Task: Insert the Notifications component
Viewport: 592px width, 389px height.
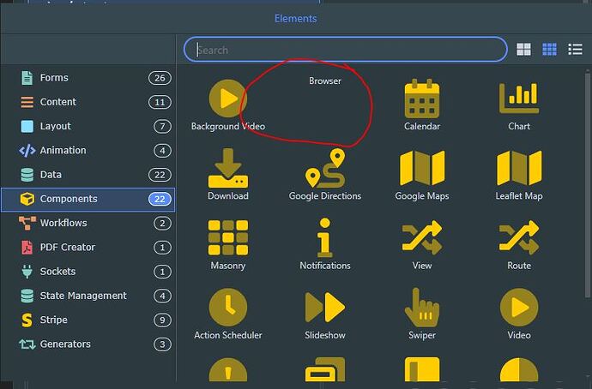Action: tap(324, 244)
